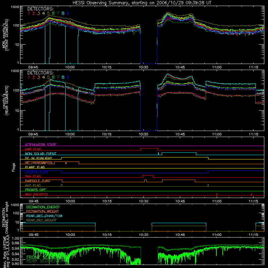Click the Mon. Rate LIVETIME axis title
Image resolution: width=268 pixels, height=268 pixels.
click(6, 252)
